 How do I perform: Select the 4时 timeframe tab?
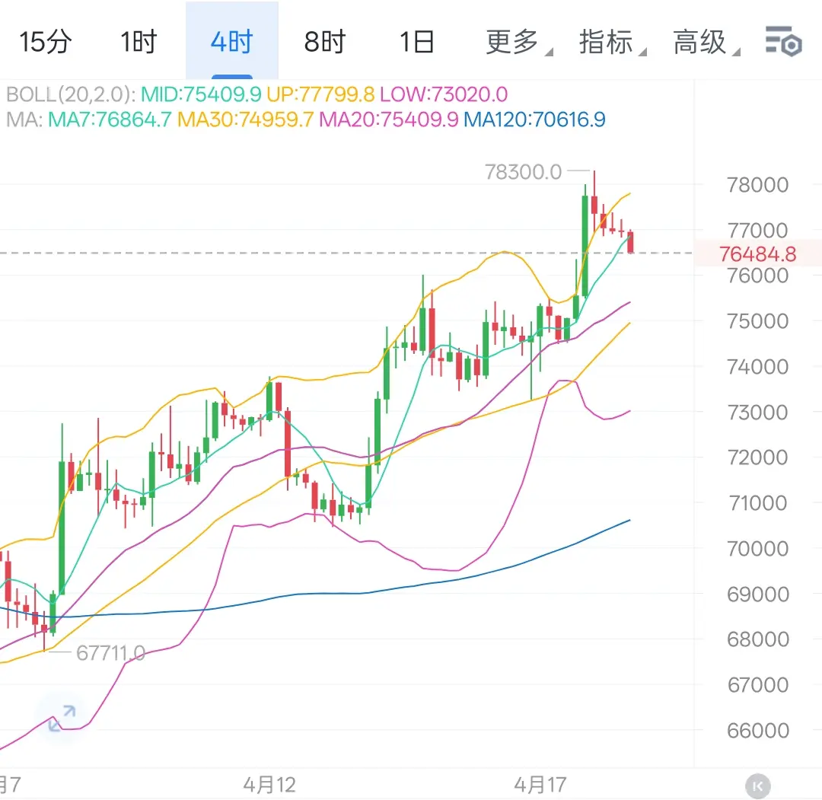[x=231, y=42]
